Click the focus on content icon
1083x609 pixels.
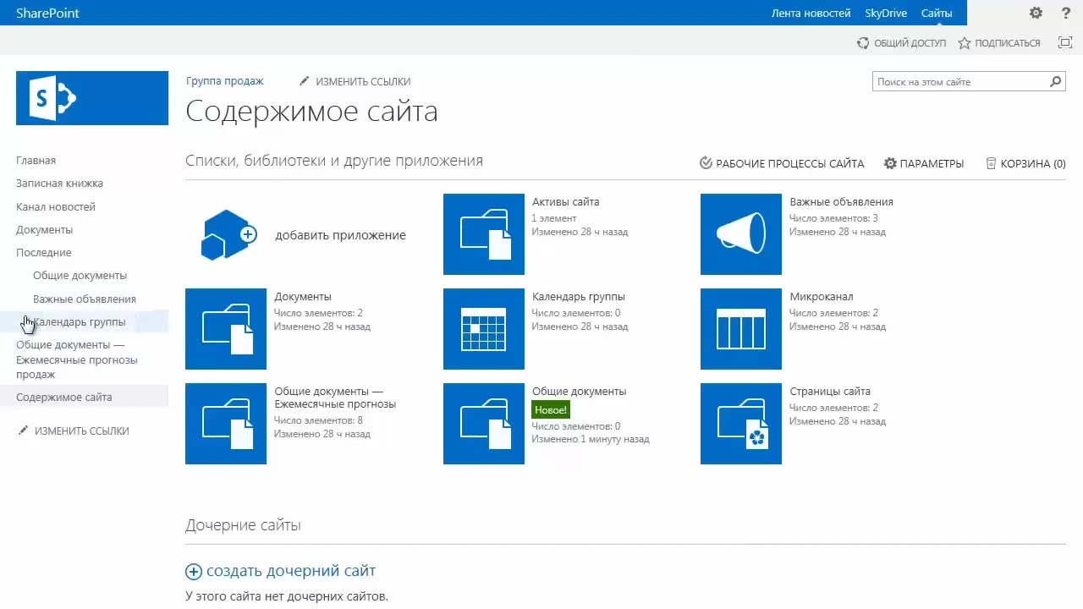pos(1066,43)
